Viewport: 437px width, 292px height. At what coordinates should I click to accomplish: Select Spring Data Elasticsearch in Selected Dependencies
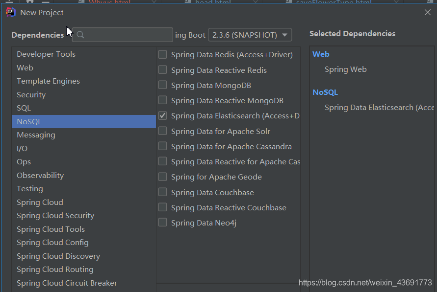coord(379,108)
